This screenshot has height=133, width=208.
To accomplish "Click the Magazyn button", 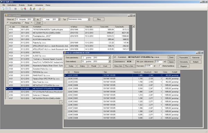I will coord(184,66).
